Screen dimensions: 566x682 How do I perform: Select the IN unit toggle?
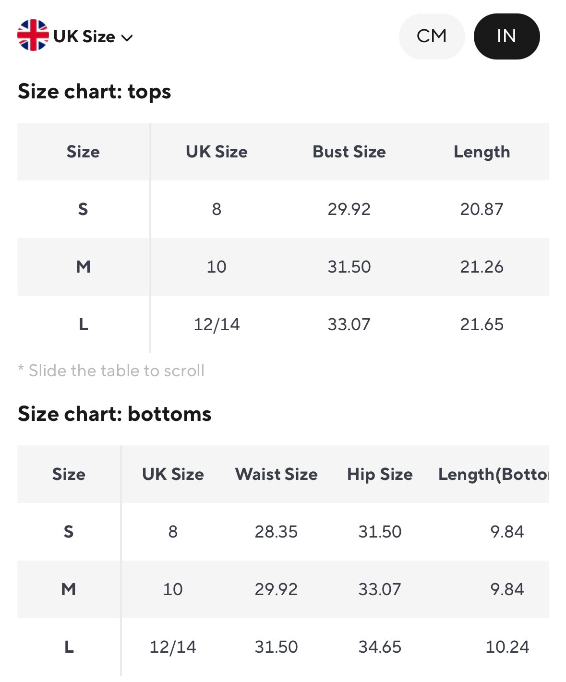506,36
